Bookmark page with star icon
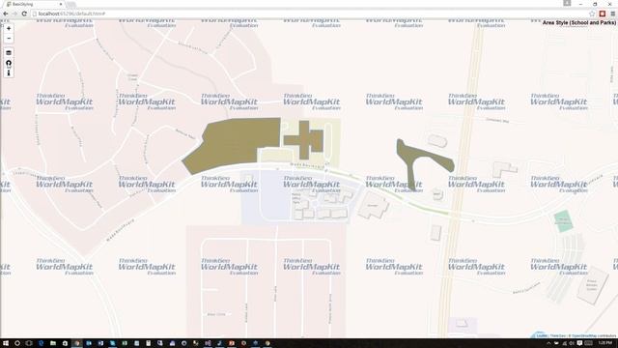 pyautogui.click(x=592, y=14)
